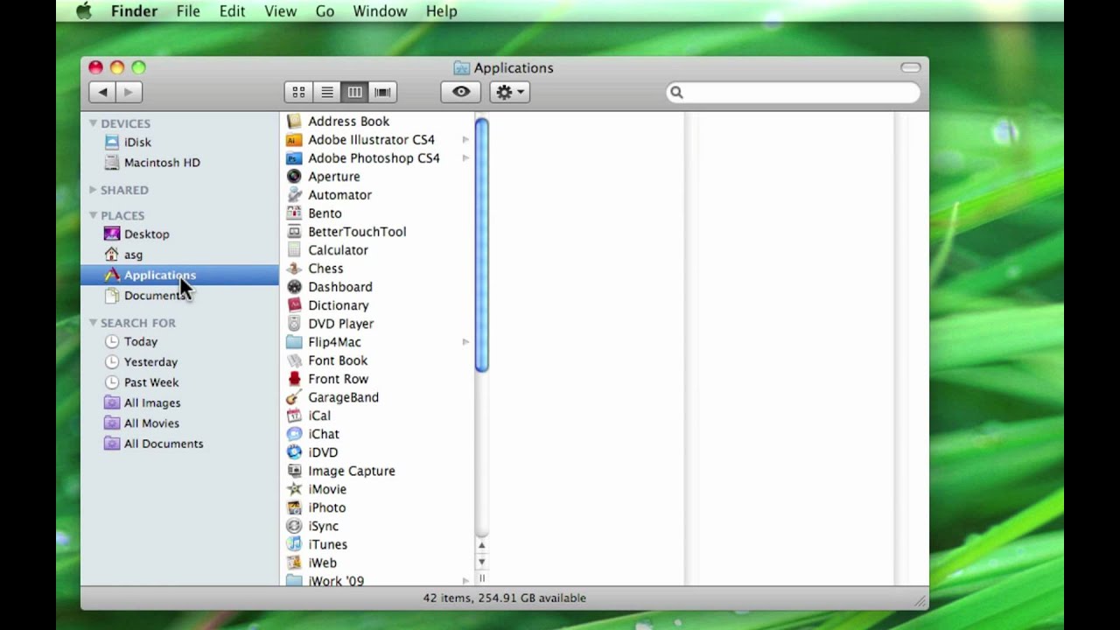The height and width of the screenshot is (630, 1120).
Task: Click the Calculator app icon
Action: click(x=294, y=250)
